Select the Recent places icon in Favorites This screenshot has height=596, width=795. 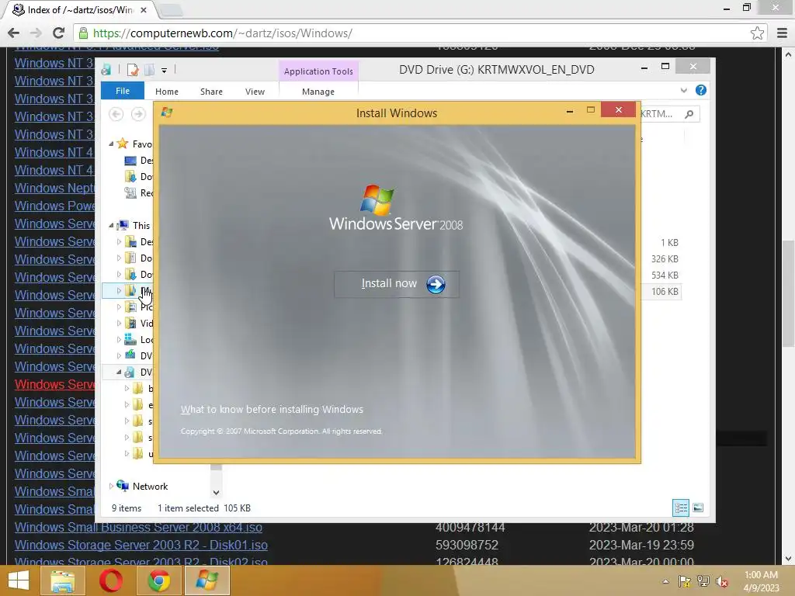click(x=130, y=192)
